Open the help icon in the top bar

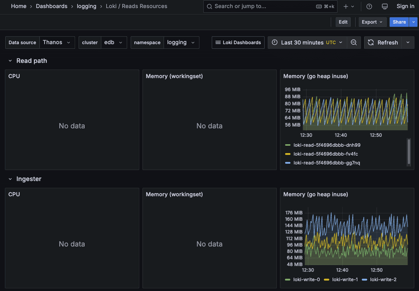pos(369,6)
